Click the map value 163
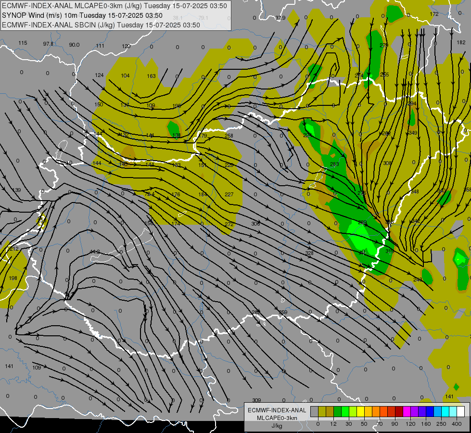Viewport: 471px width, 433px height. click(x=152, y=76)
